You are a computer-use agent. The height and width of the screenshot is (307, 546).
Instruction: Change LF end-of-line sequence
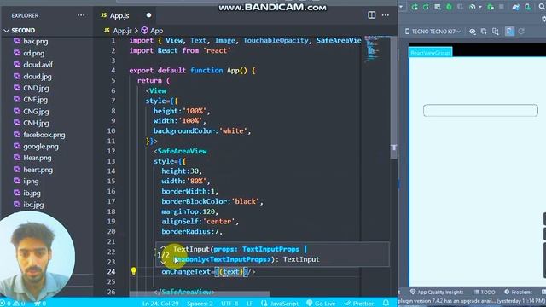point(249,304)
